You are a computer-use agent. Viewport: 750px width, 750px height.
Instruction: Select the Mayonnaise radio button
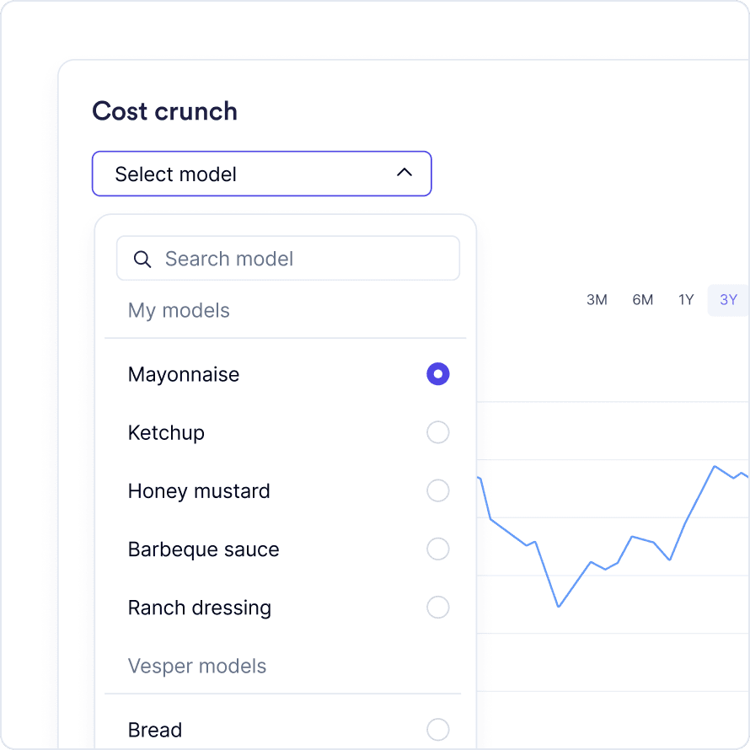click(x=437, y=374)
